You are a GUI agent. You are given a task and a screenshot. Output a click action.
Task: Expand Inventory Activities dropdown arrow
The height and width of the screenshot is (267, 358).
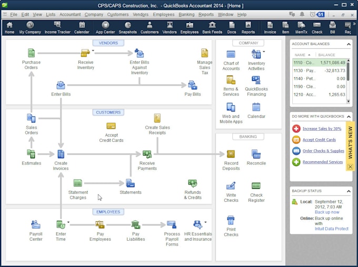pyautogui.click(x=264, y=52)
